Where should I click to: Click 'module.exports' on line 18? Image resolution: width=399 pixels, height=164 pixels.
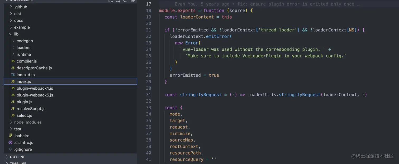point(177,11)
